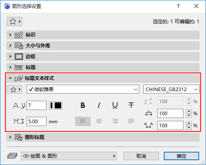Click the 边框 frame icon

[x=19, y=57]
